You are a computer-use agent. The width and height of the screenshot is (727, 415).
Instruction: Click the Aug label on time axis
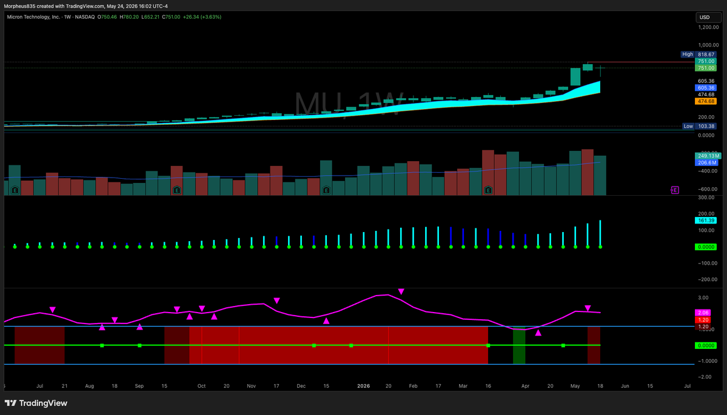90,386
